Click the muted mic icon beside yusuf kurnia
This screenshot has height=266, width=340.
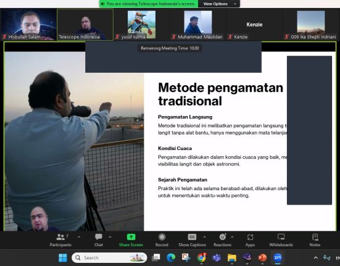117,37
